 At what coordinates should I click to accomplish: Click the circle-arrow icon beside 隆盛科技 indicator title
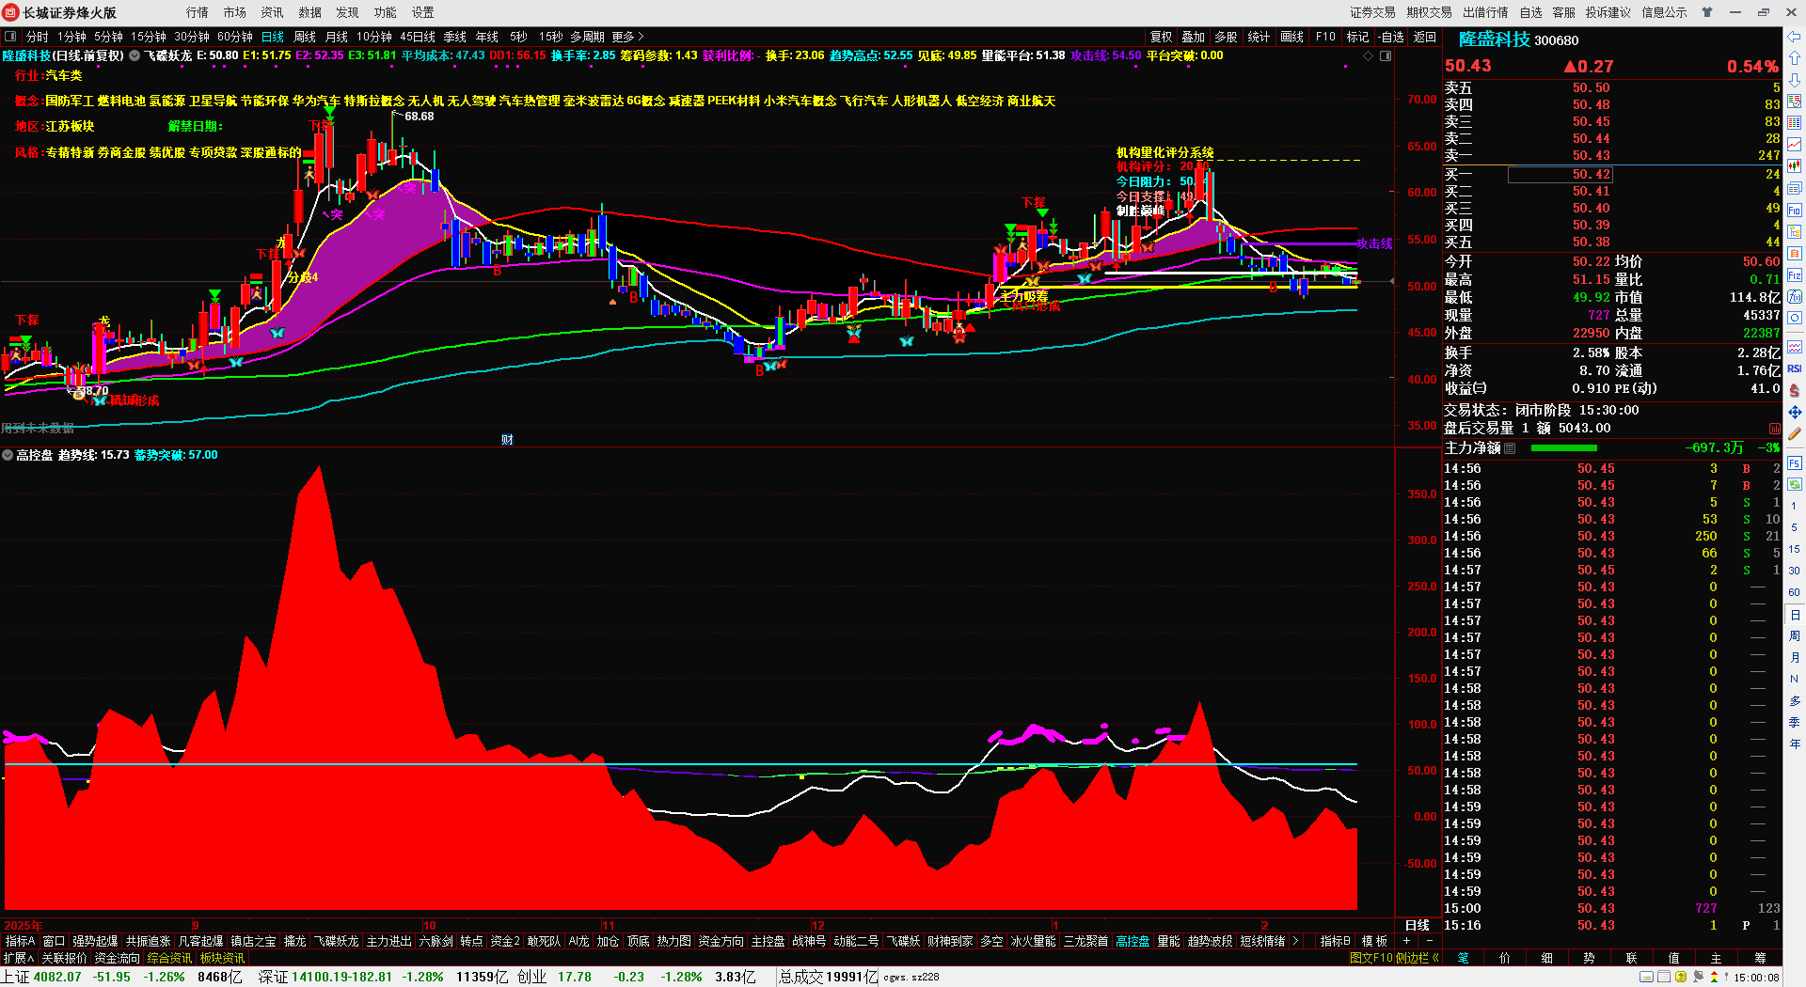tap(135, 55)
